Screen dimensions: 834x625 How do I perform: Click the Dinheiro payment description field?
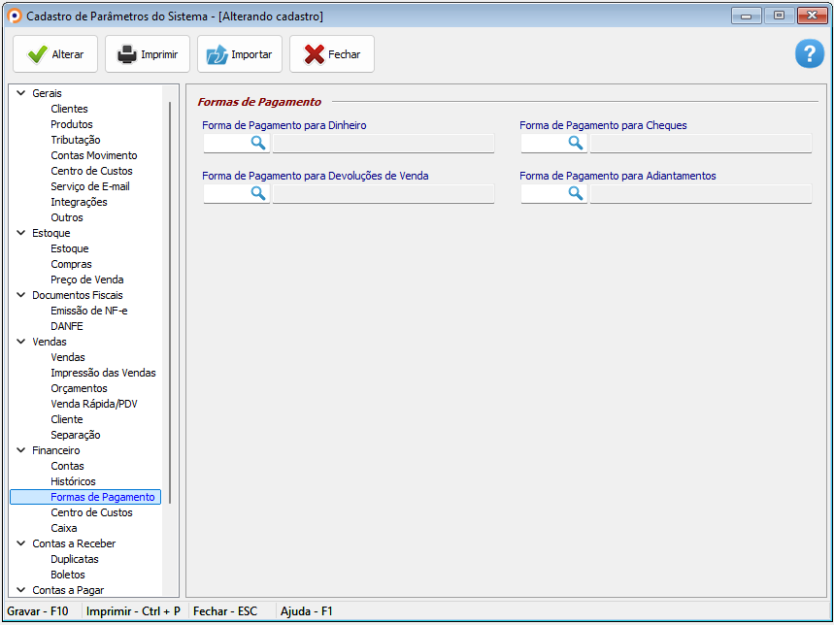384,144
